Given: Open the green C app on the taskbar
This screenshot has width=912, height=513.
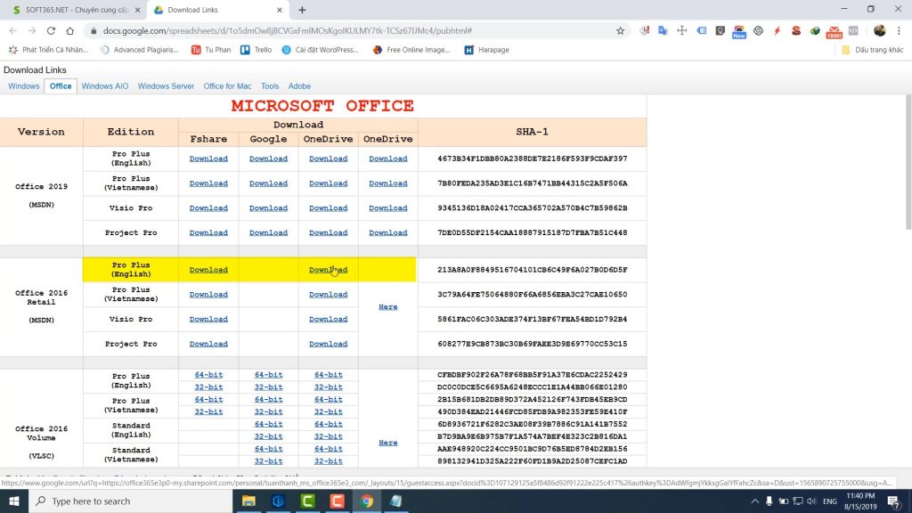Looking at the screenshot, I should pyautogui.click(x=307, y=501).
